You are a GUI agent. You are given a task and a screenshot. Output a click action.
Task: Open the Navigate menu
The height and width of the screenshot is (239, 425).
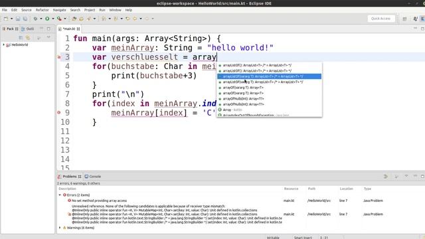[59, 10]
